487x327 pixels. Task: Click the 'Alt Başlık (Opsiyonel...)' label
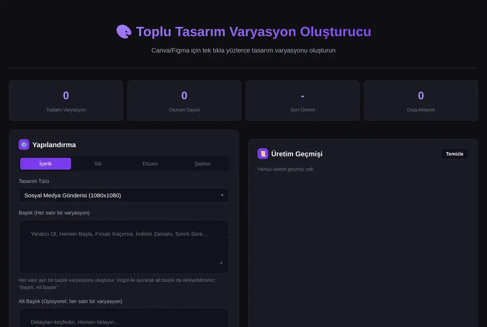pos(70,301)
